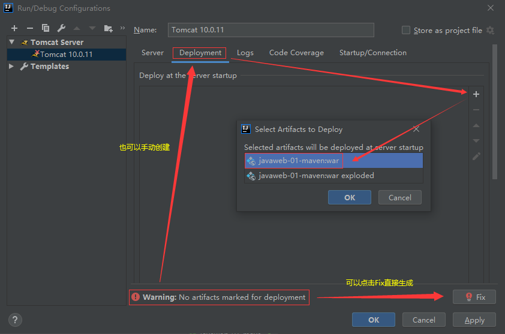505x334 pixels.
Task: Expand the Templates tree node
Action: point(11,66)
